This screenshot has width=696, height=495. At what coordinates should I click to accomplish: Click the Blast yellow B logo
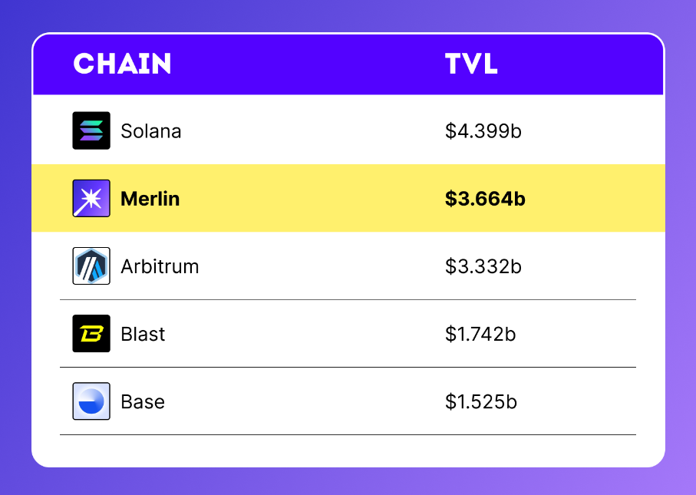(91, 334)
